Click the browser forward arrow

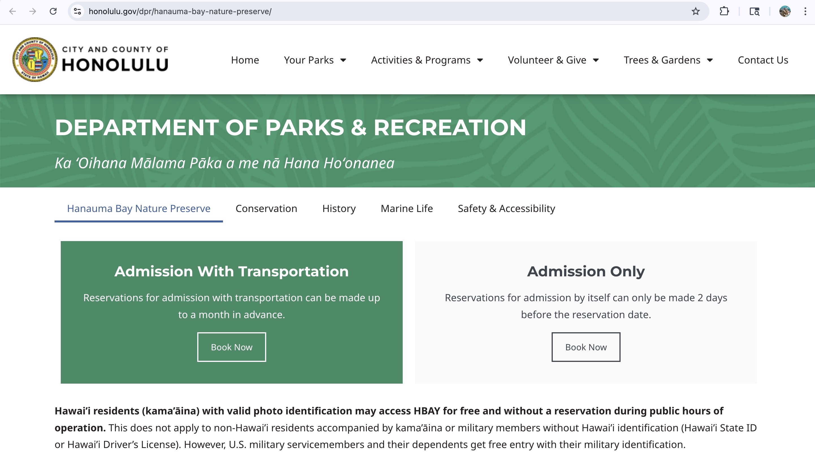pyautogui.click(x=32, y=11)
